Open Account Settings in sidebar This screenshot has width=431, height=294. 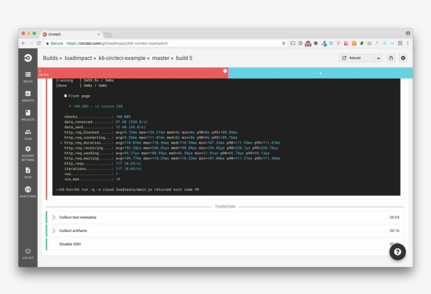click(28, 153)
